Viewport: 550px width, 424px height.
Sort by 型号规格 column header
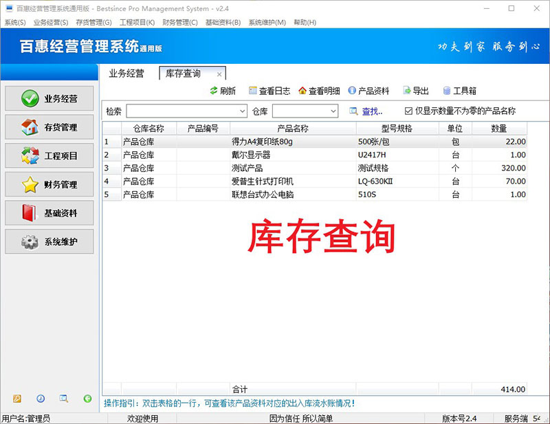coord(397,129)
